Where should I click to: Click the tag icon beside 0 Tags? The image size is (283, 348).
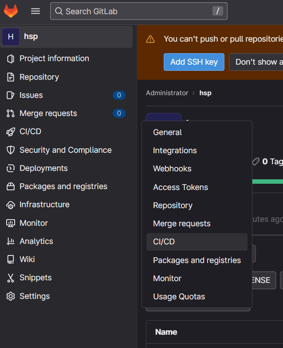point(255,162)
